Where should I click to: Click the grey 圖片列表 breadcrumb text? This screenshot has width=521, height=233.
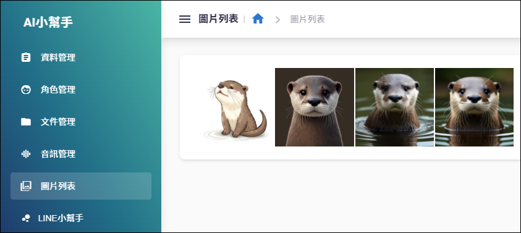coord(307,19)
